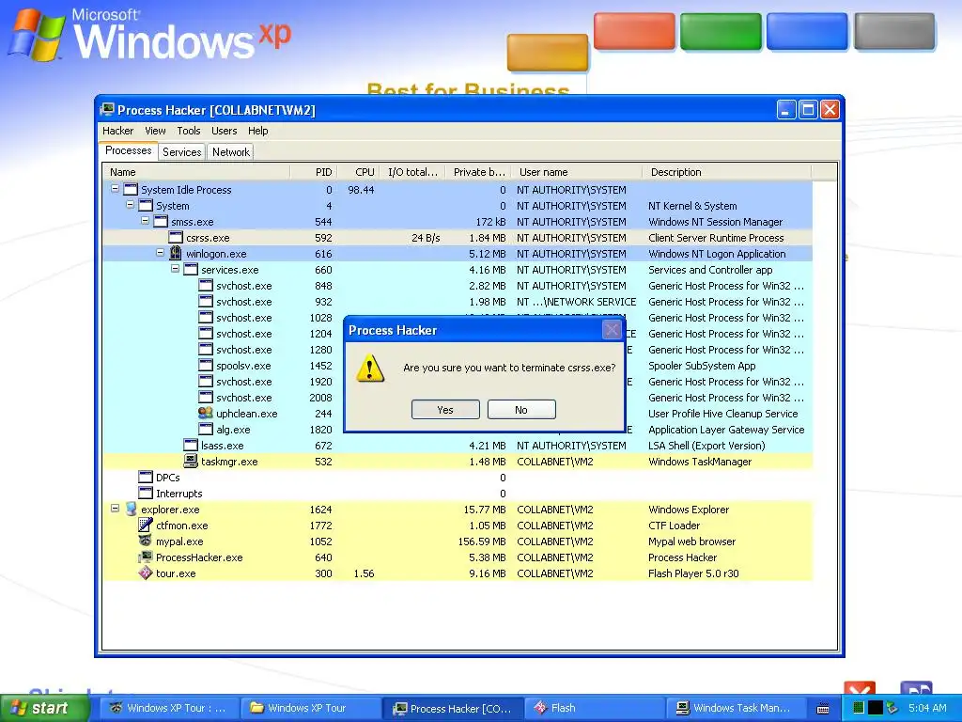The image size is (962, 722).
Task: Switch to the Services tab
Action: click(181, 152)
